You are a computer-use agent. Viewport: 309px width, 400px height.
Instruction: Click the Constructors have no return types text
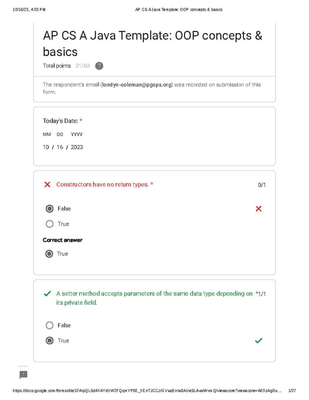click(102, 185)
